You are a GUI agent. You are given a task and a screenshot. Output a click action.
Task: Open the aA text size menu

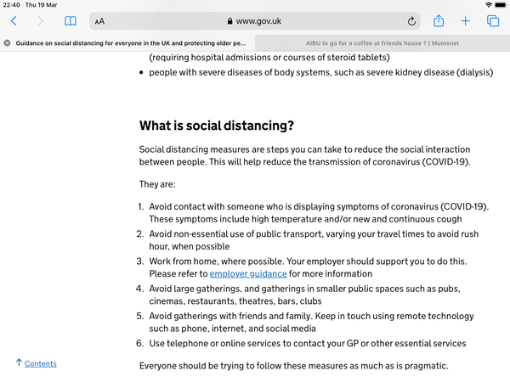tap(100, 21)
